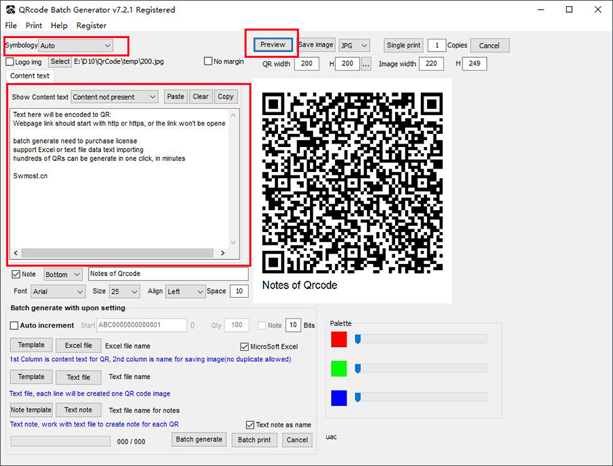The height and width of the screenshot is (466, 613).
Task: Open the Show Content text dropdown
Action: (114, 97)
